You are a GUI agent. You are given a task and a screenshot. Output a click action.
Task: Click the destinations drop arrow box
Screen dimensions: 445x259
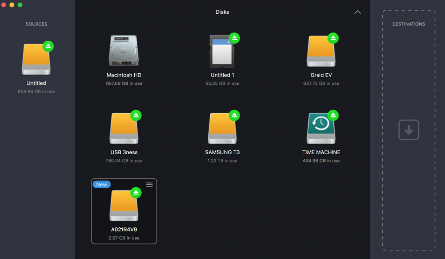(x=408, y=130)
